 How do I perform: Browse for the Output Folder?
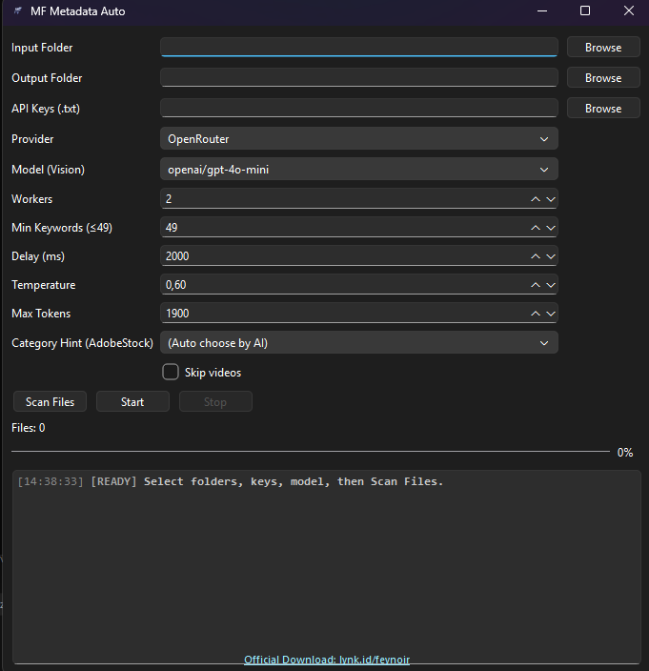603,78
